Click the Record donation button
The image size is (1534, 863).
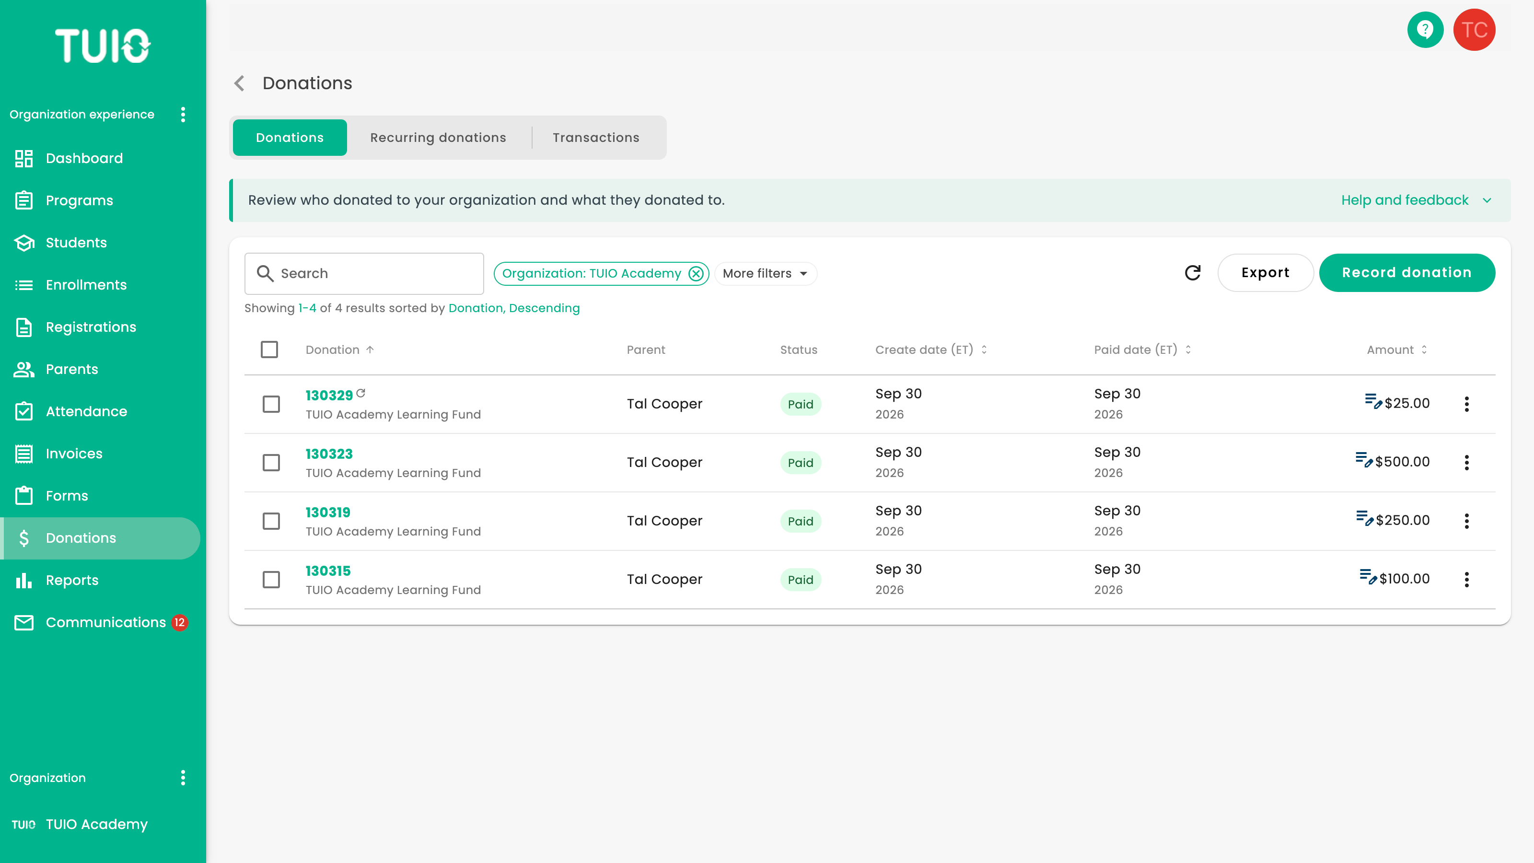(x=1406, y=273)
